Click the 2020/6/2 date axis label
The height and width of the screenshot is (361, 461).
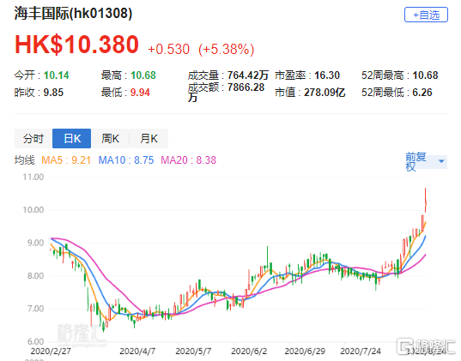(249, 352)
